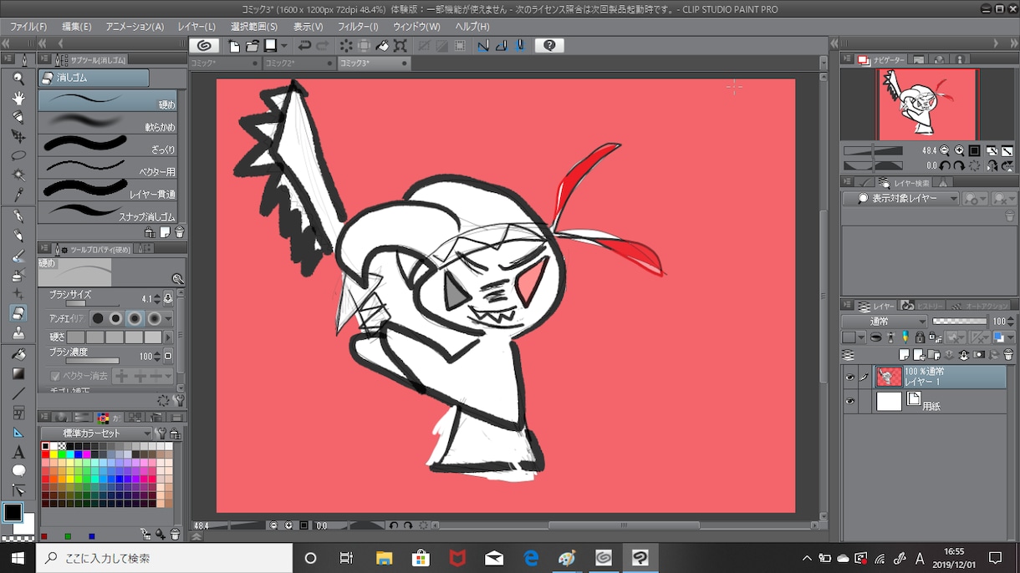Screen dimensions: 1020x573
Task: Select the 軟らかめ eraser sub tool
Action: click(x=108, y=123)
